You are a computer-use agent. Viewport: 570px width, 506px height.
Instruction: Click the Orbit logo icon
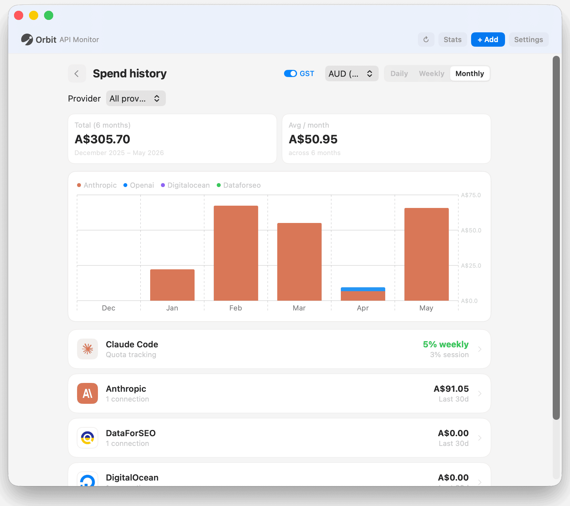tap(27, 40)
